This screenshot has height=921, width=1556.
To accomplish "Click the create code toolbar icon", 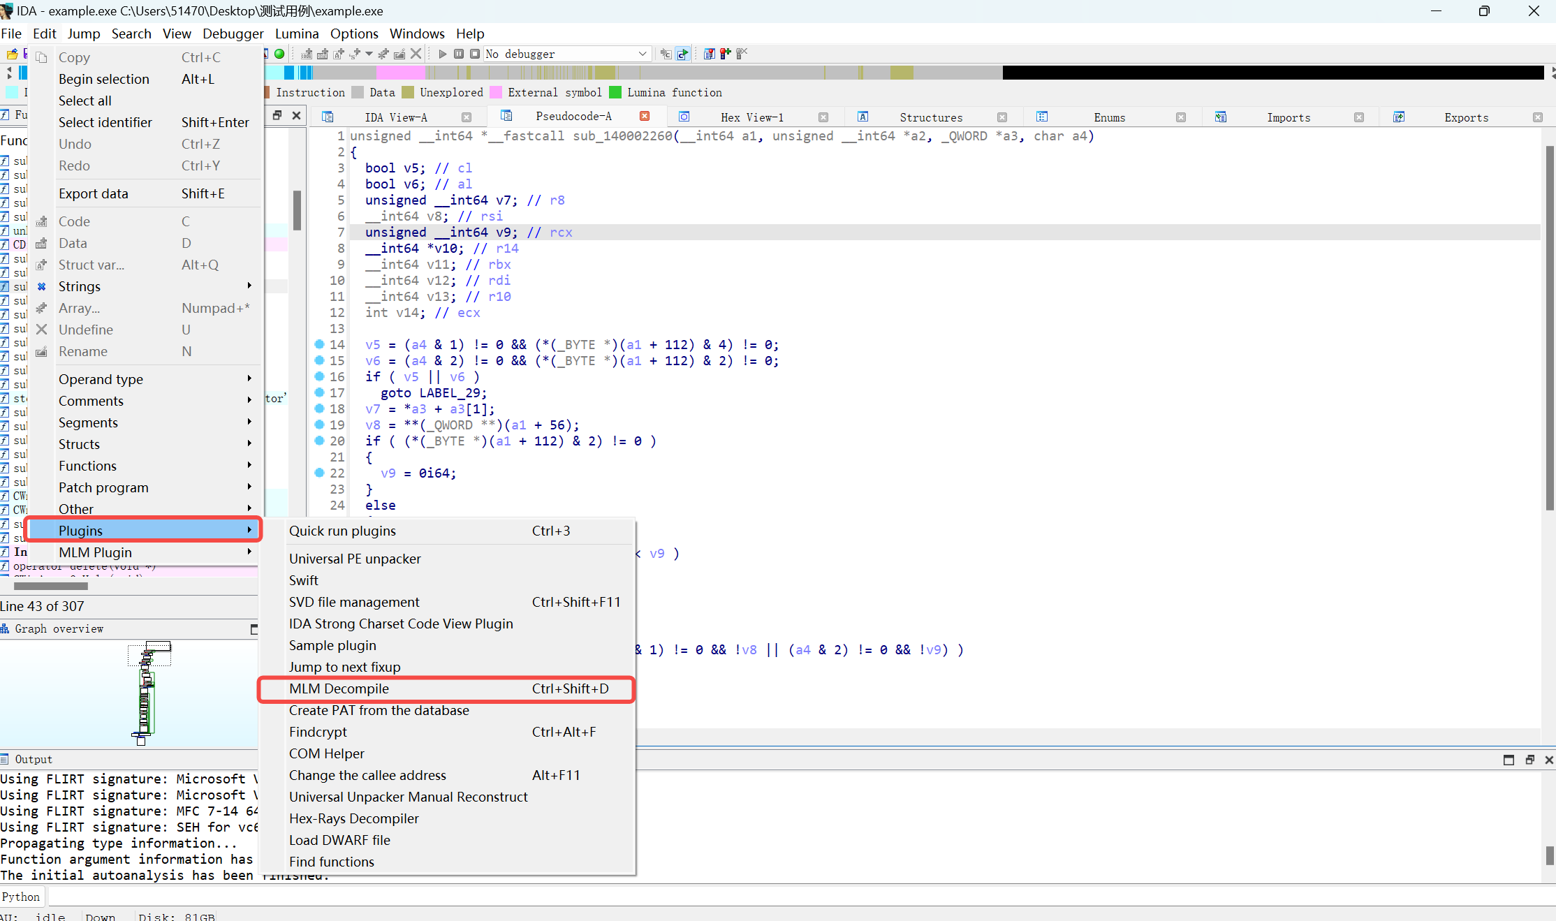I will click(307, 54).
